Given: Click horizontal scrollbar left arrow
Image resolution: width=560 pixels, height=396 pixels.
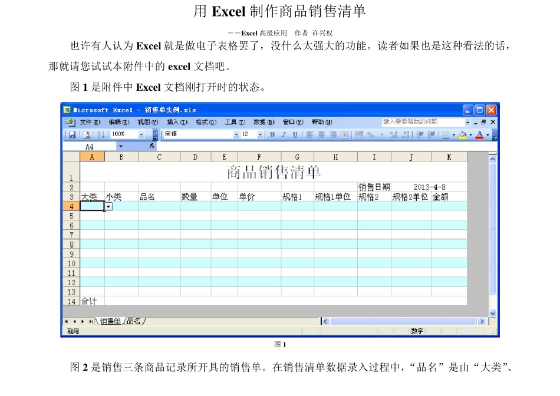Looking at the screenshot, I should click(x=325, y=321).
